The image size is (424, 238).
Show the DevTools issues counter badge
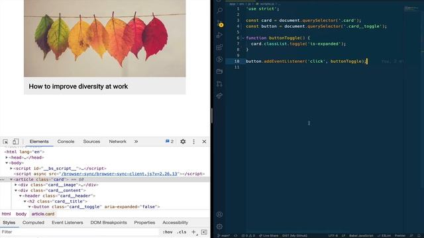click(170, 141)
